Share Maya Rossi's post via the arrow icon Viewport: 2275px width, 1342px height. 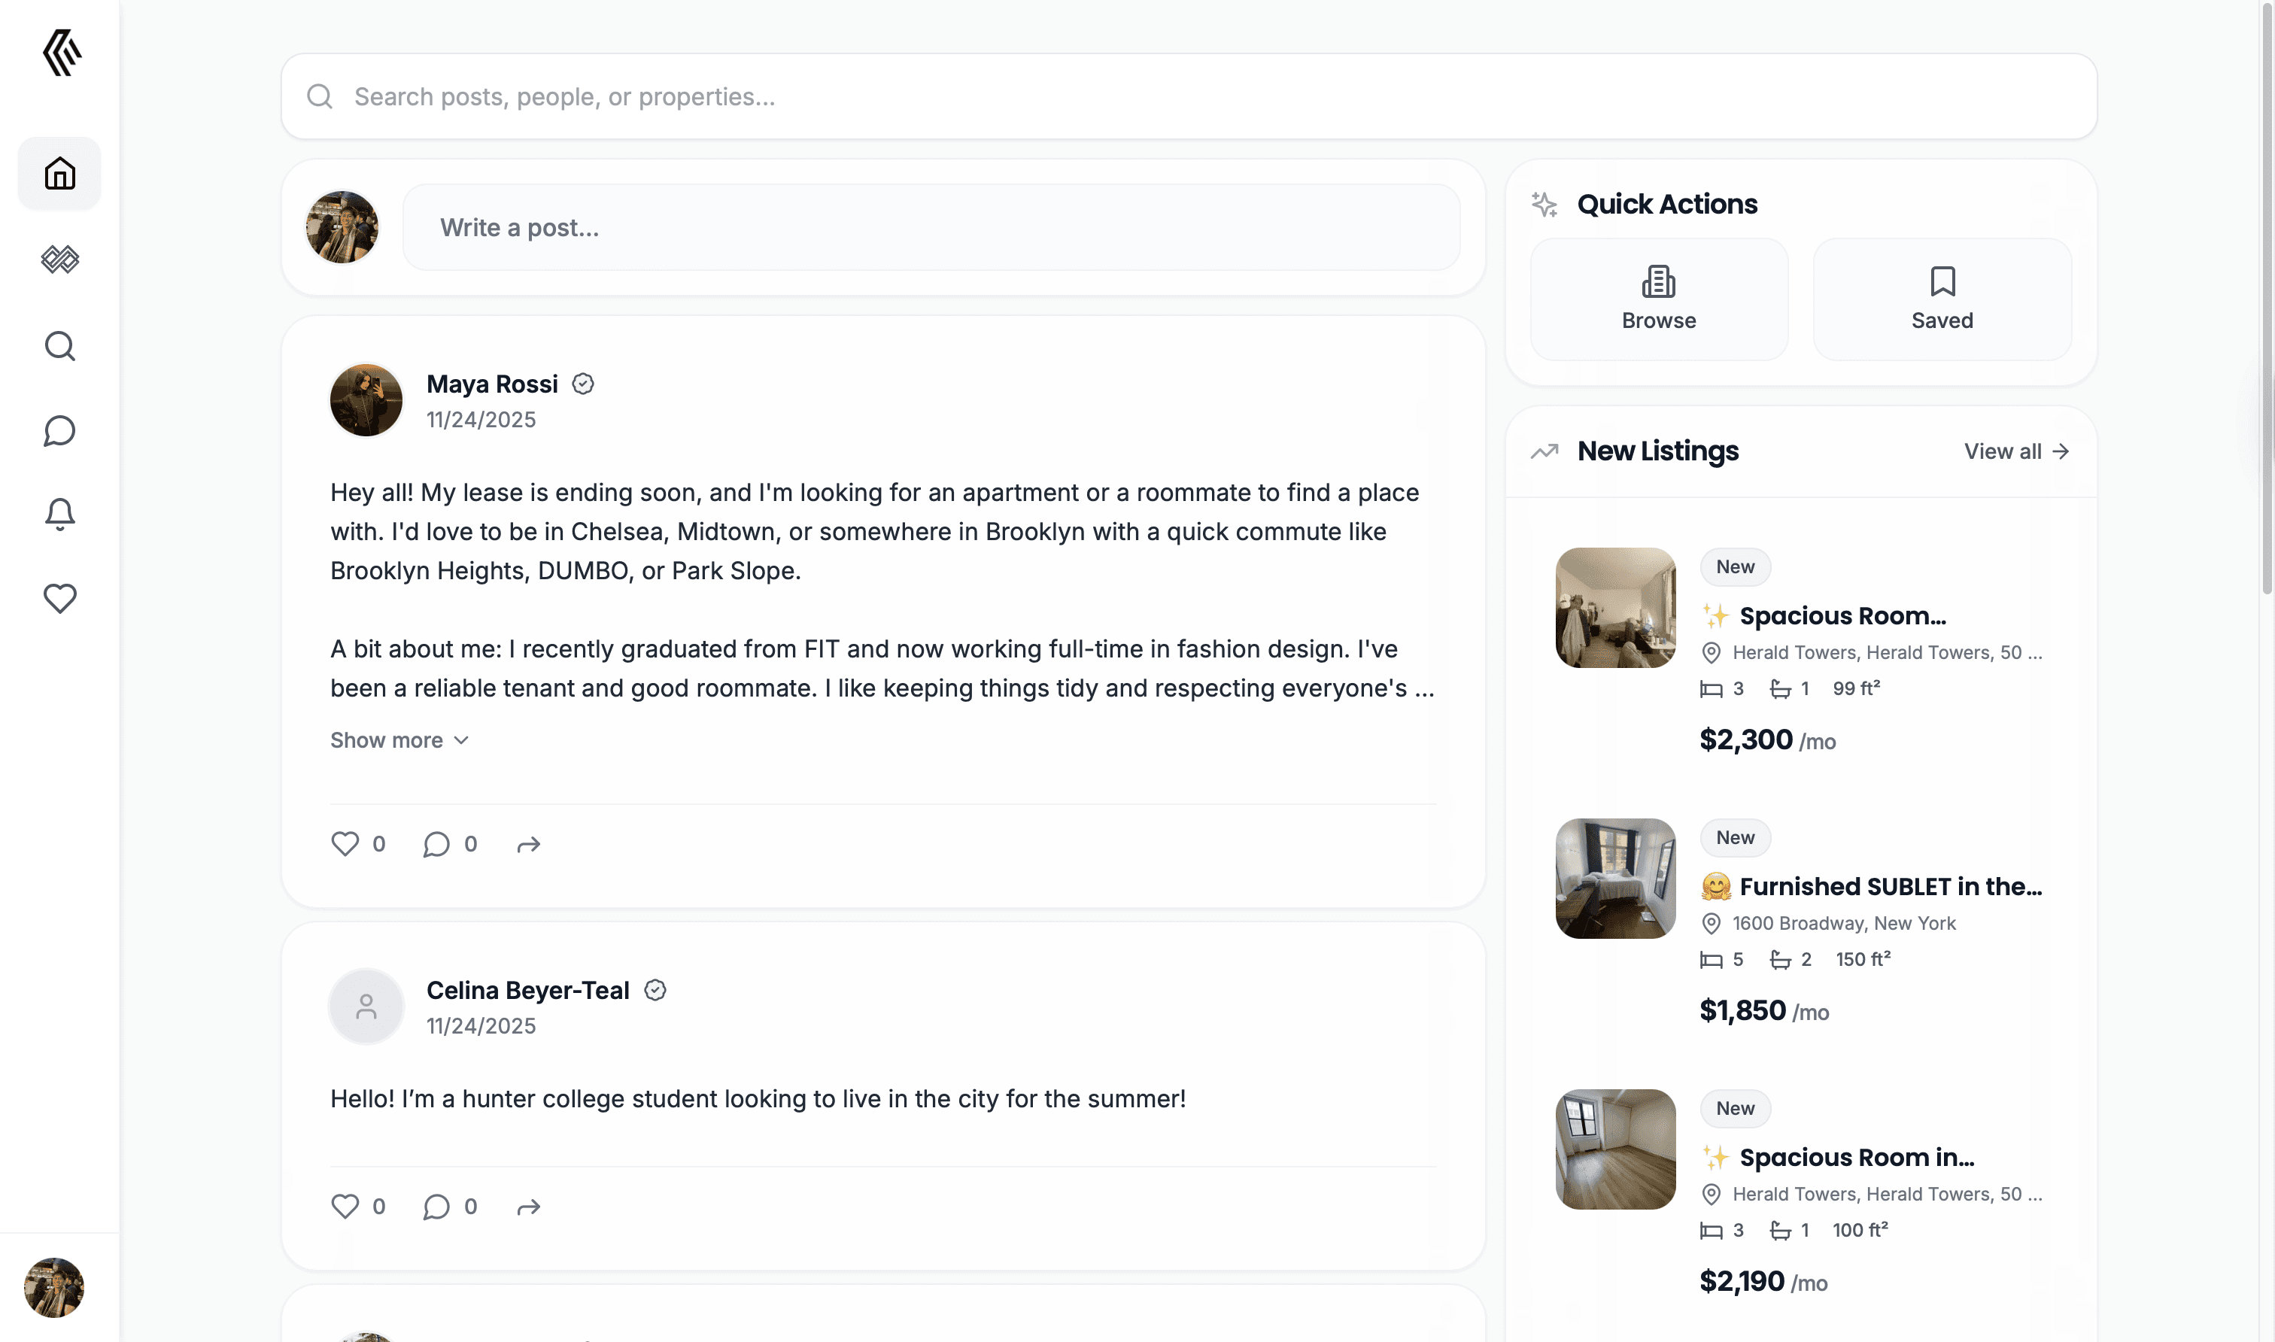(x=529, y=843)
